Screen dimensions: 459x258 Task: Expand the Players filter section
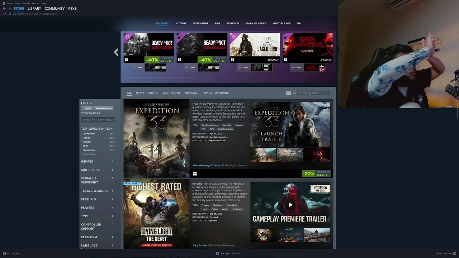point(97,208)
